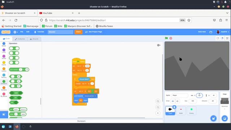Stop the project with the red stop button
This screenshot has height=130, width=231.
[171, 38]
